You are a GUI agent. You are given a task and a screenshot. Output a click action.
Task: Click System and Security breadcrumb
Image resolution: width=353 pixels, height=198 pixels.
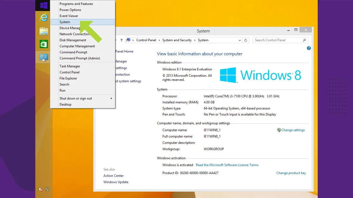tap(177, 40)
